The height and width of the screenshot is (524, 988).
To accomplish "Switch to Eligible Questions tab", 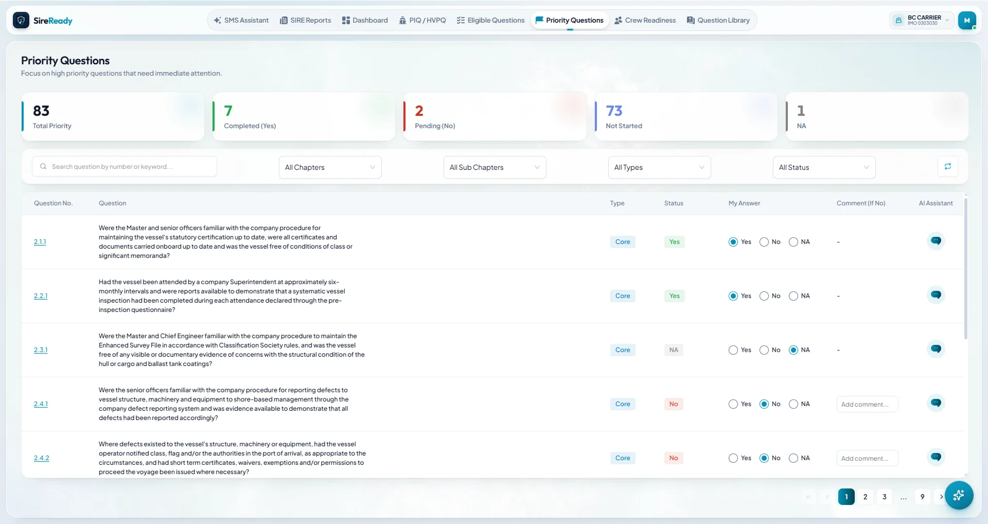I will tap(490, 21).
